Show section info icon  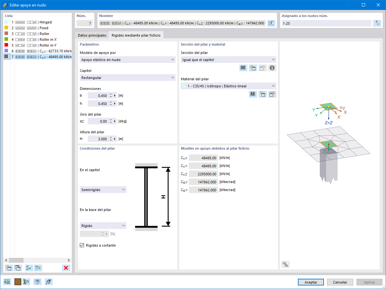(272, 68)
